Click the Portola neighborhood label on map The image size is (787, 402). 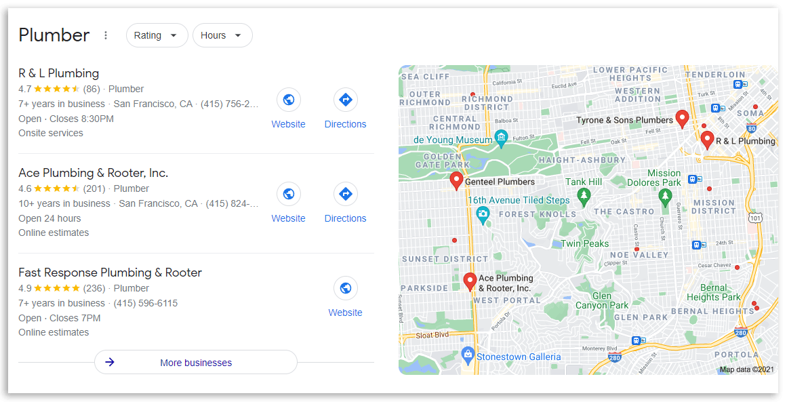(737, 355)
